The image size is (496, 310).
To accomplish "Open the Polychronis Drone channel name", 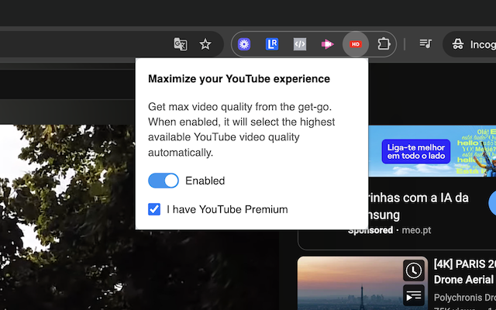I will pyautogui.click(x=465, y=298).
